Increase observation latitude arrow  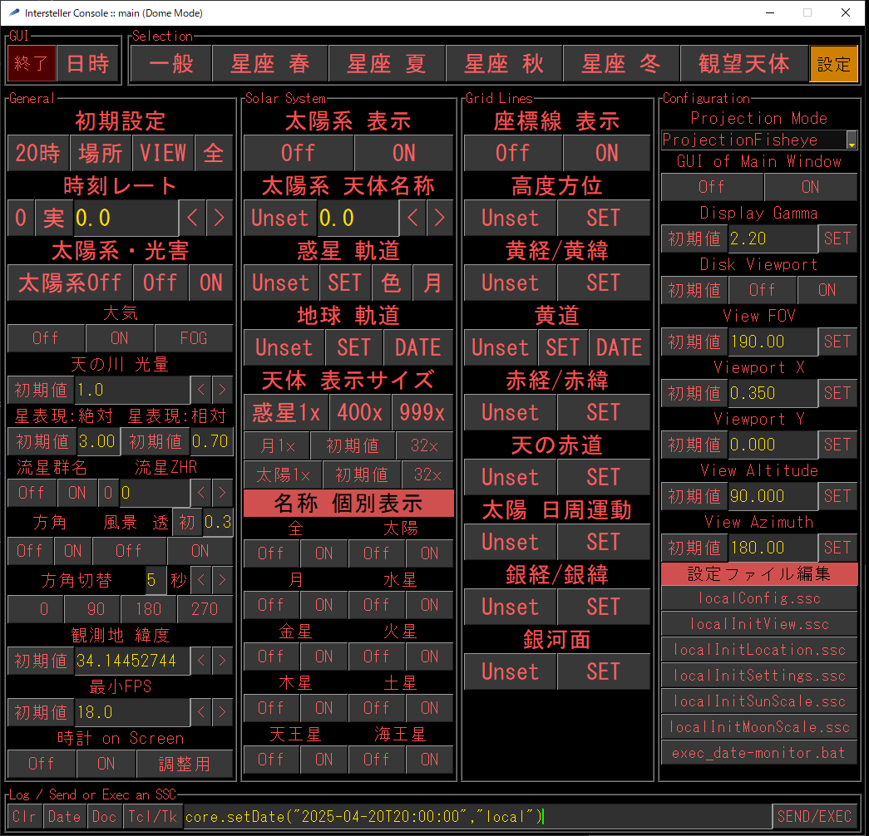[222, 661]
